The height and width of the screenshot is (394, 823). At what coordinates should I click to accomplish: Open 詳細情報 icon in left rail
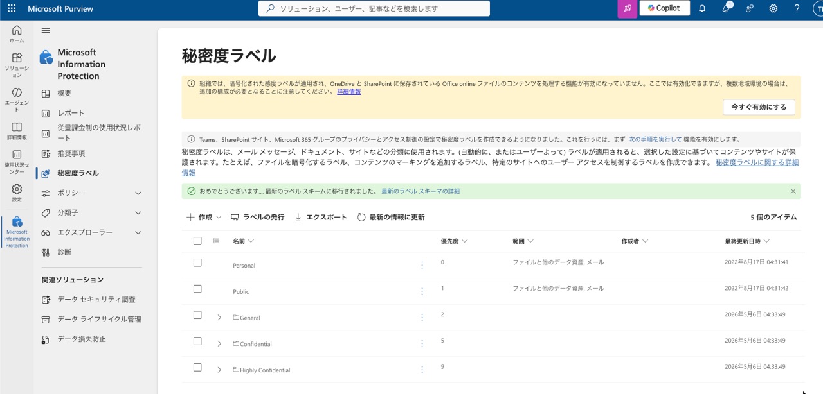click(x=17, y=131)
